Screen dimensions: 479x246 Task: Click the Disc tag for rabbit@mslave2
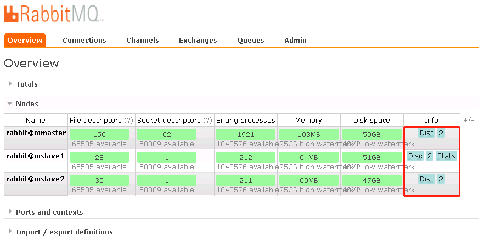click(x=426, y=179)
